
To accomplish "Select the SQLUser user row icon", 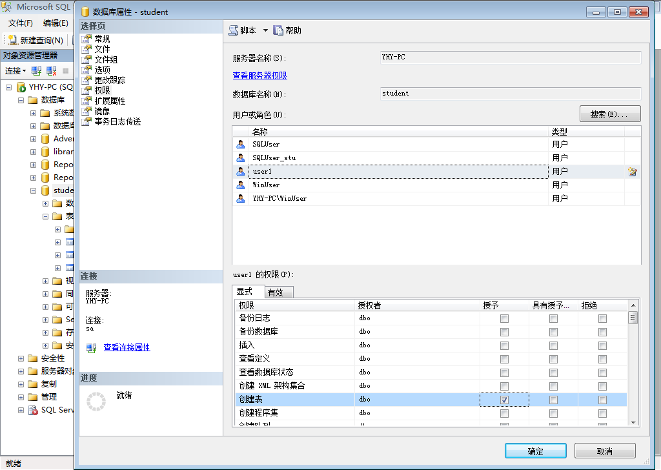I will tap(241, 144).
